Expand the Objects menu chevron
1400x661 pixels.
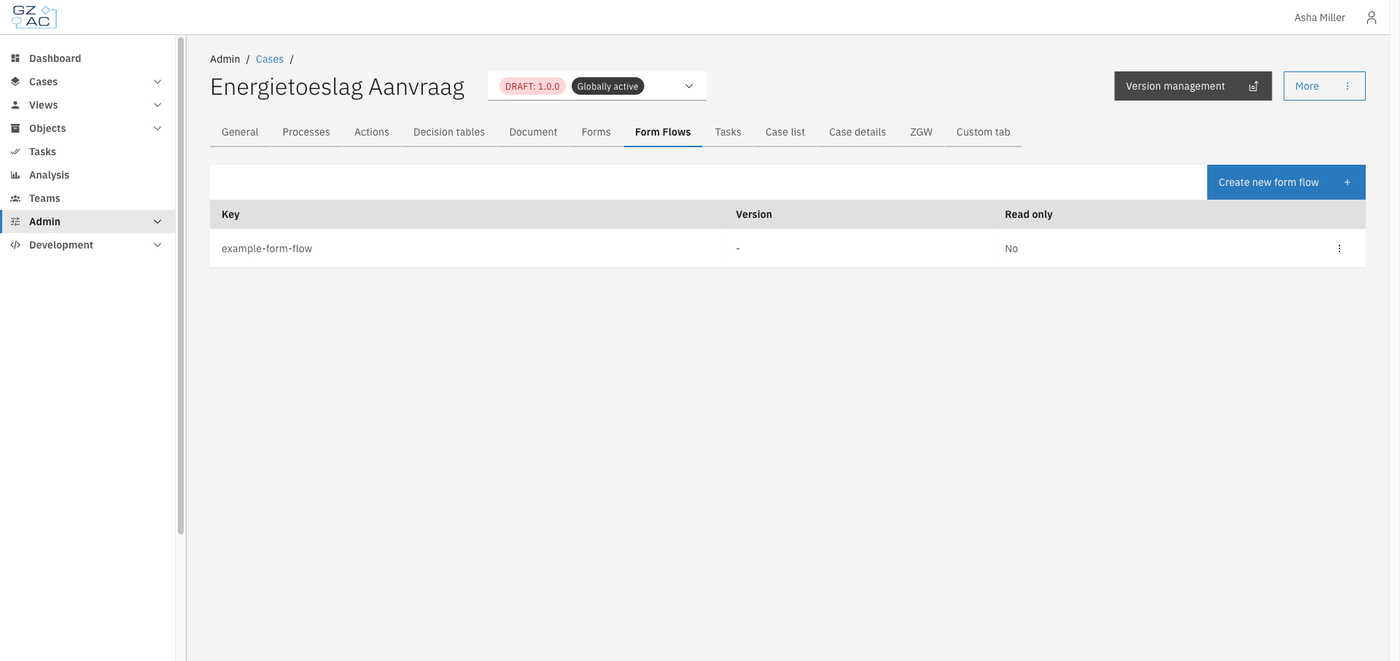click(x=157, y=128)
